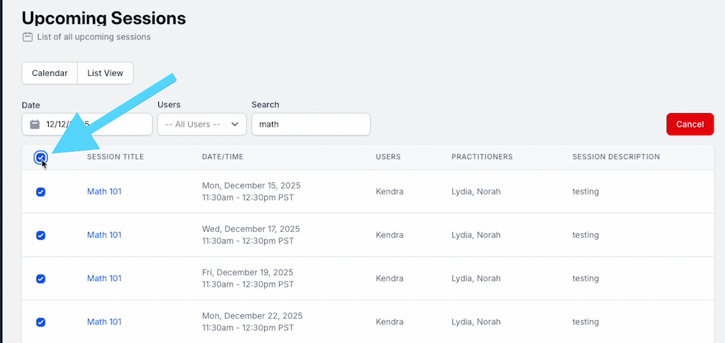Click the Date/Time column header
Viewport: 725px width, 343px height.
tap(223, 157)
